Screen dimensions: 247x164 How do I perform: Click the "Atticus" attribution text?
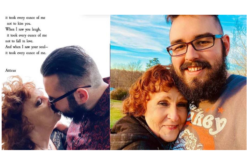[11, 70]
